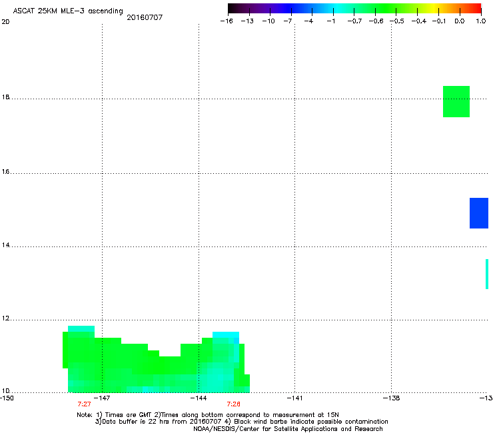Click the title text ASCAT 25KM MLE-3 ascending
This screenshot has width=493, height=433.
coord(68,11)
